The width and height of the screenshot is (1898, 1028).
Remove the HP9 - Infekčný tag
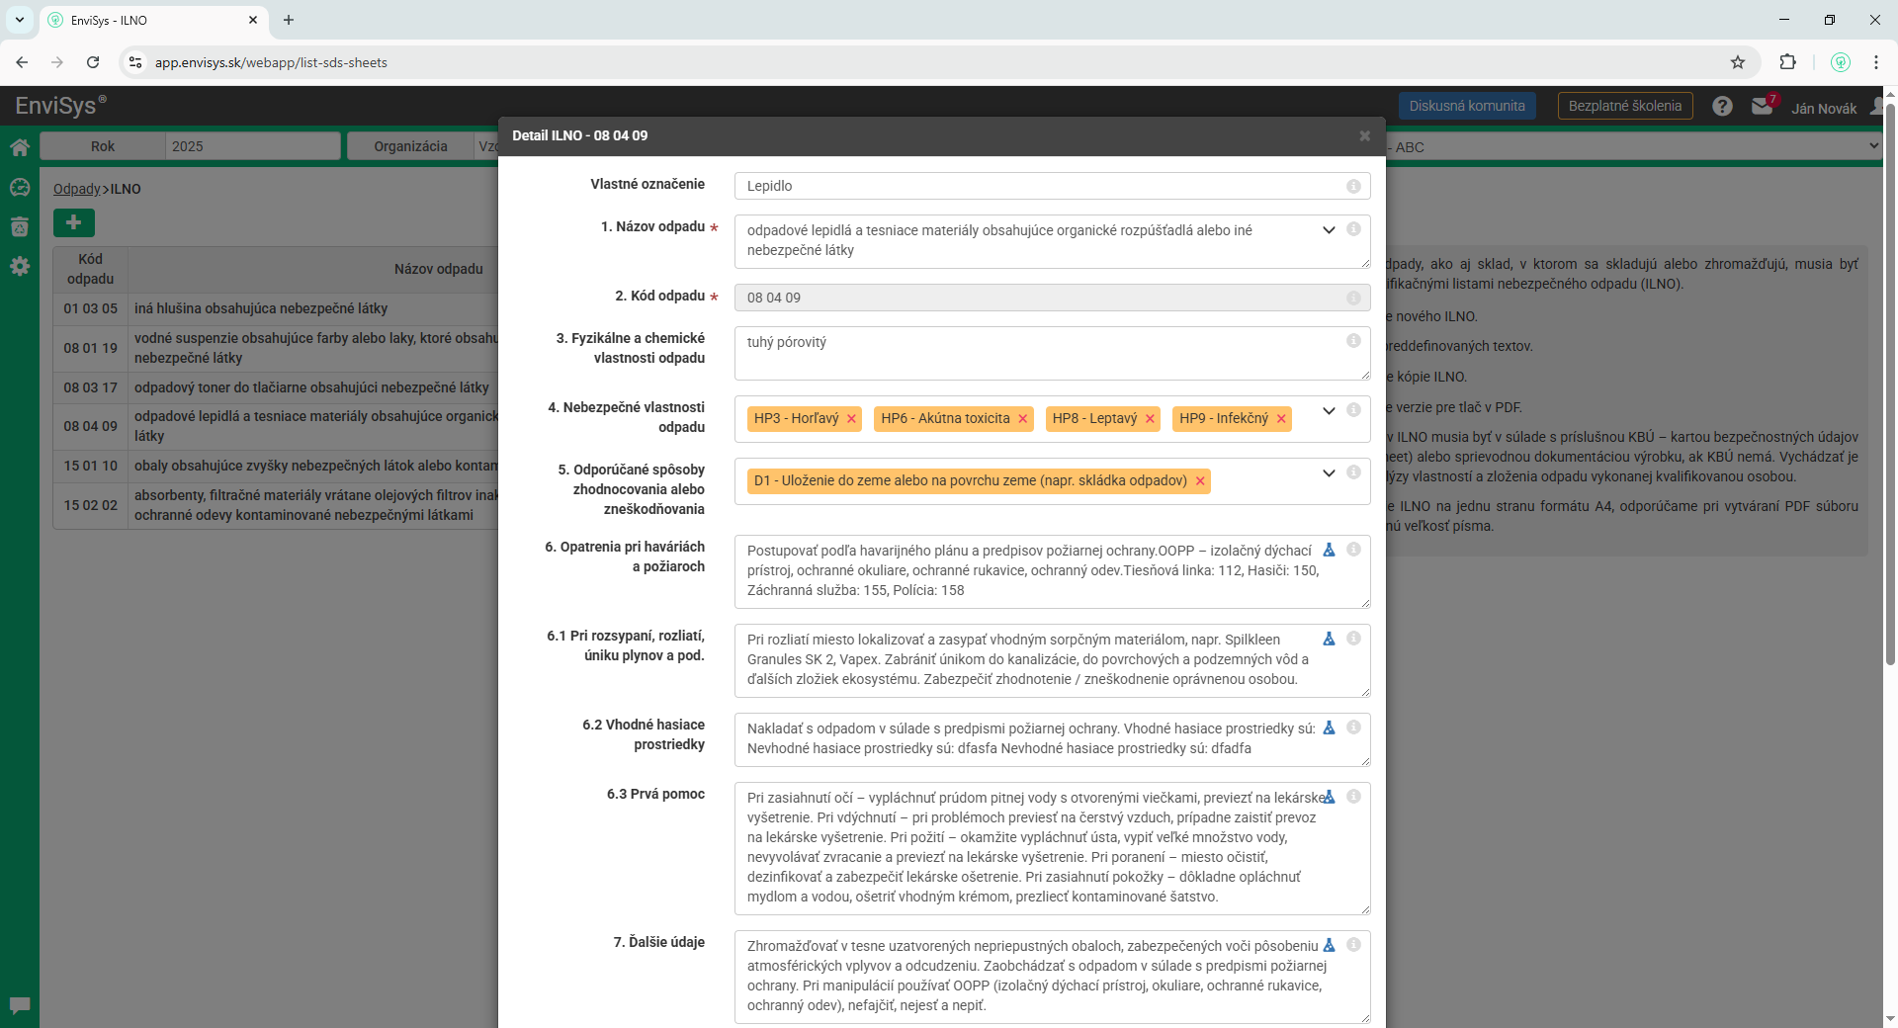point(1281,419)
